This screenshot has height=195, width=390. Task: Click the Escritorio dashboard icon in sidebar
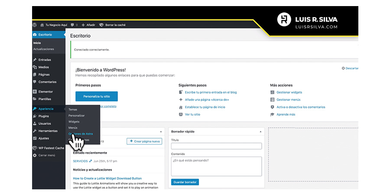(x=35, y=35)
